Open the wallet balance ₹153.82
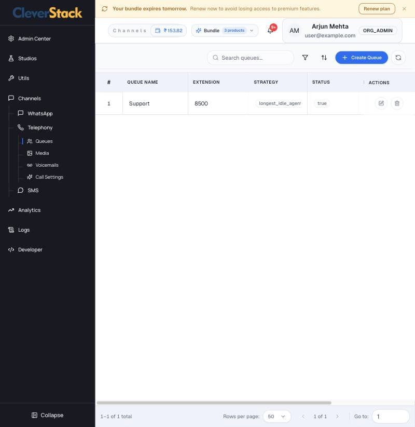The image size is (415, 427). coord(169,31)
